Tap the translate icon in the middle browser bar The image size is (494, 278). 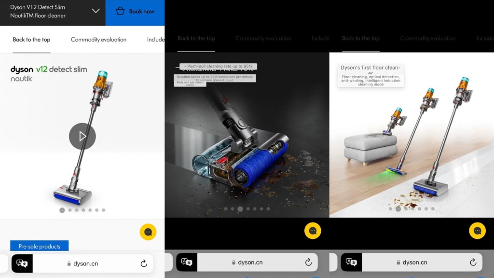[x=187, y=262]
